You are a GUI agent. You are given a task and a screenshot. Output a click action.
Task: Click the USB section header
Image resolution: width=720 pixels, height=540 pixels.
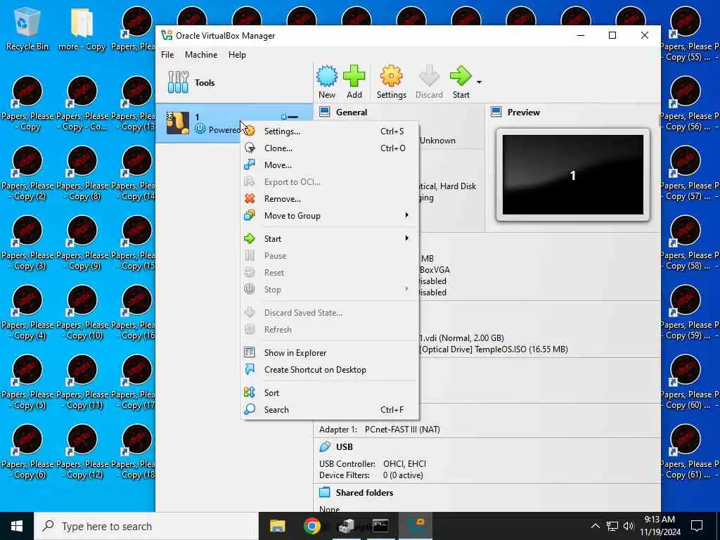click(344, 446)
